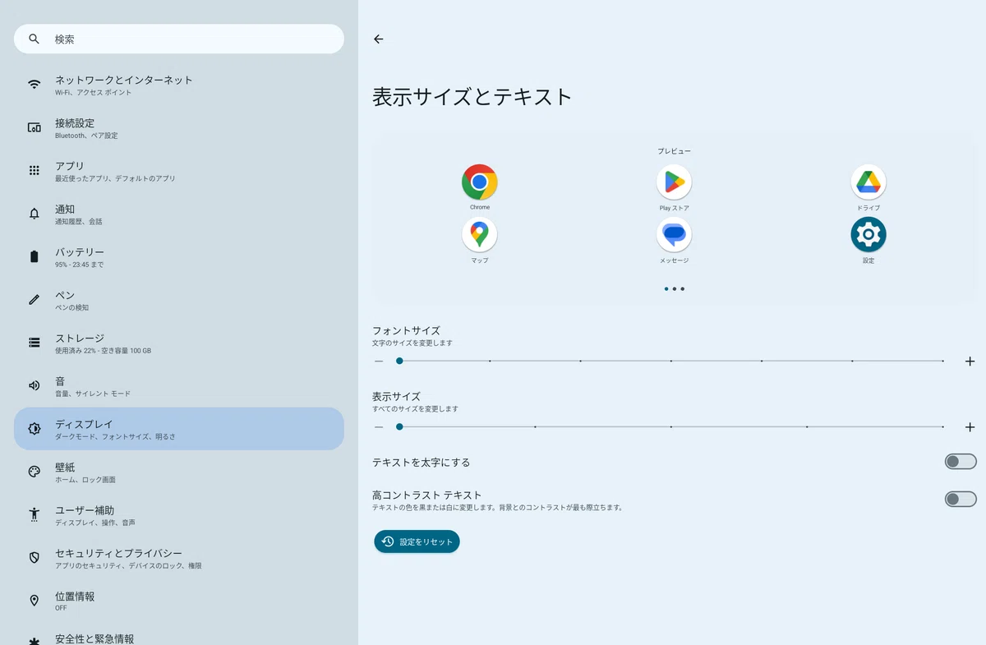This screenshot has width=986, height=645.
Task: Click the メッセージ preview icon
Action: tap(674, 235)
